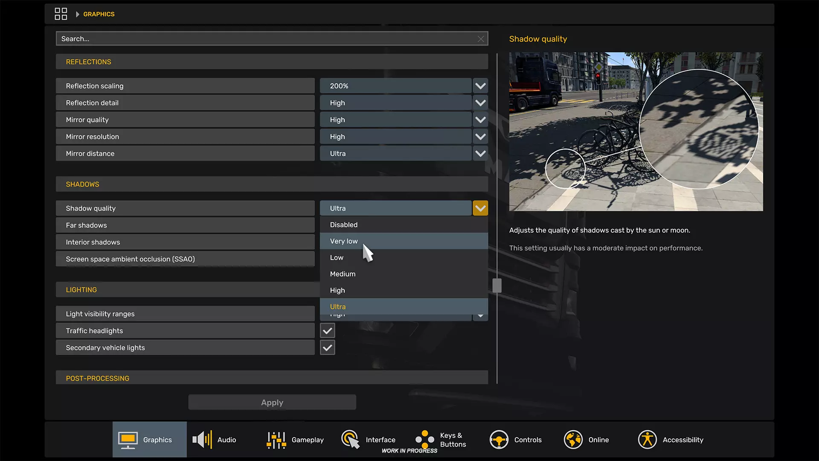Toggle the Traffic headlights checkbox
The height and width of the screenshot is (461, 819).
[x=327, y=331]
